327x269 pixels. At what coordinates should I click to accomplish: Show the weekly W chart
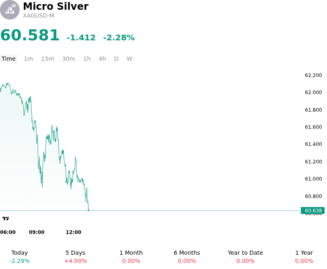[130, 59]
